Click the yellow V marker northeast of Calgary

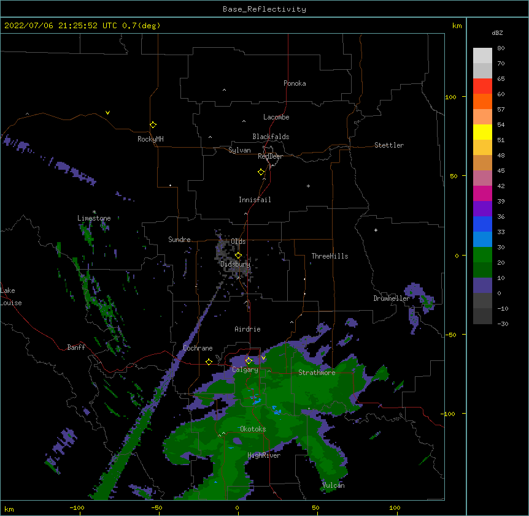coord(263,358)
